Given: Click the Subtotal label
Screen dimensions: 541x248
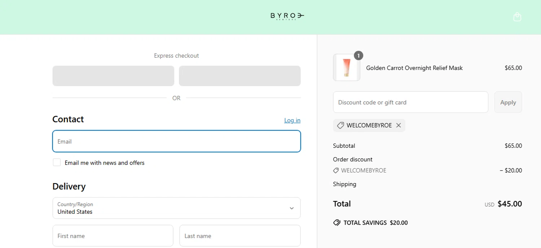Looking at the screenshot, I should point(344,146).
